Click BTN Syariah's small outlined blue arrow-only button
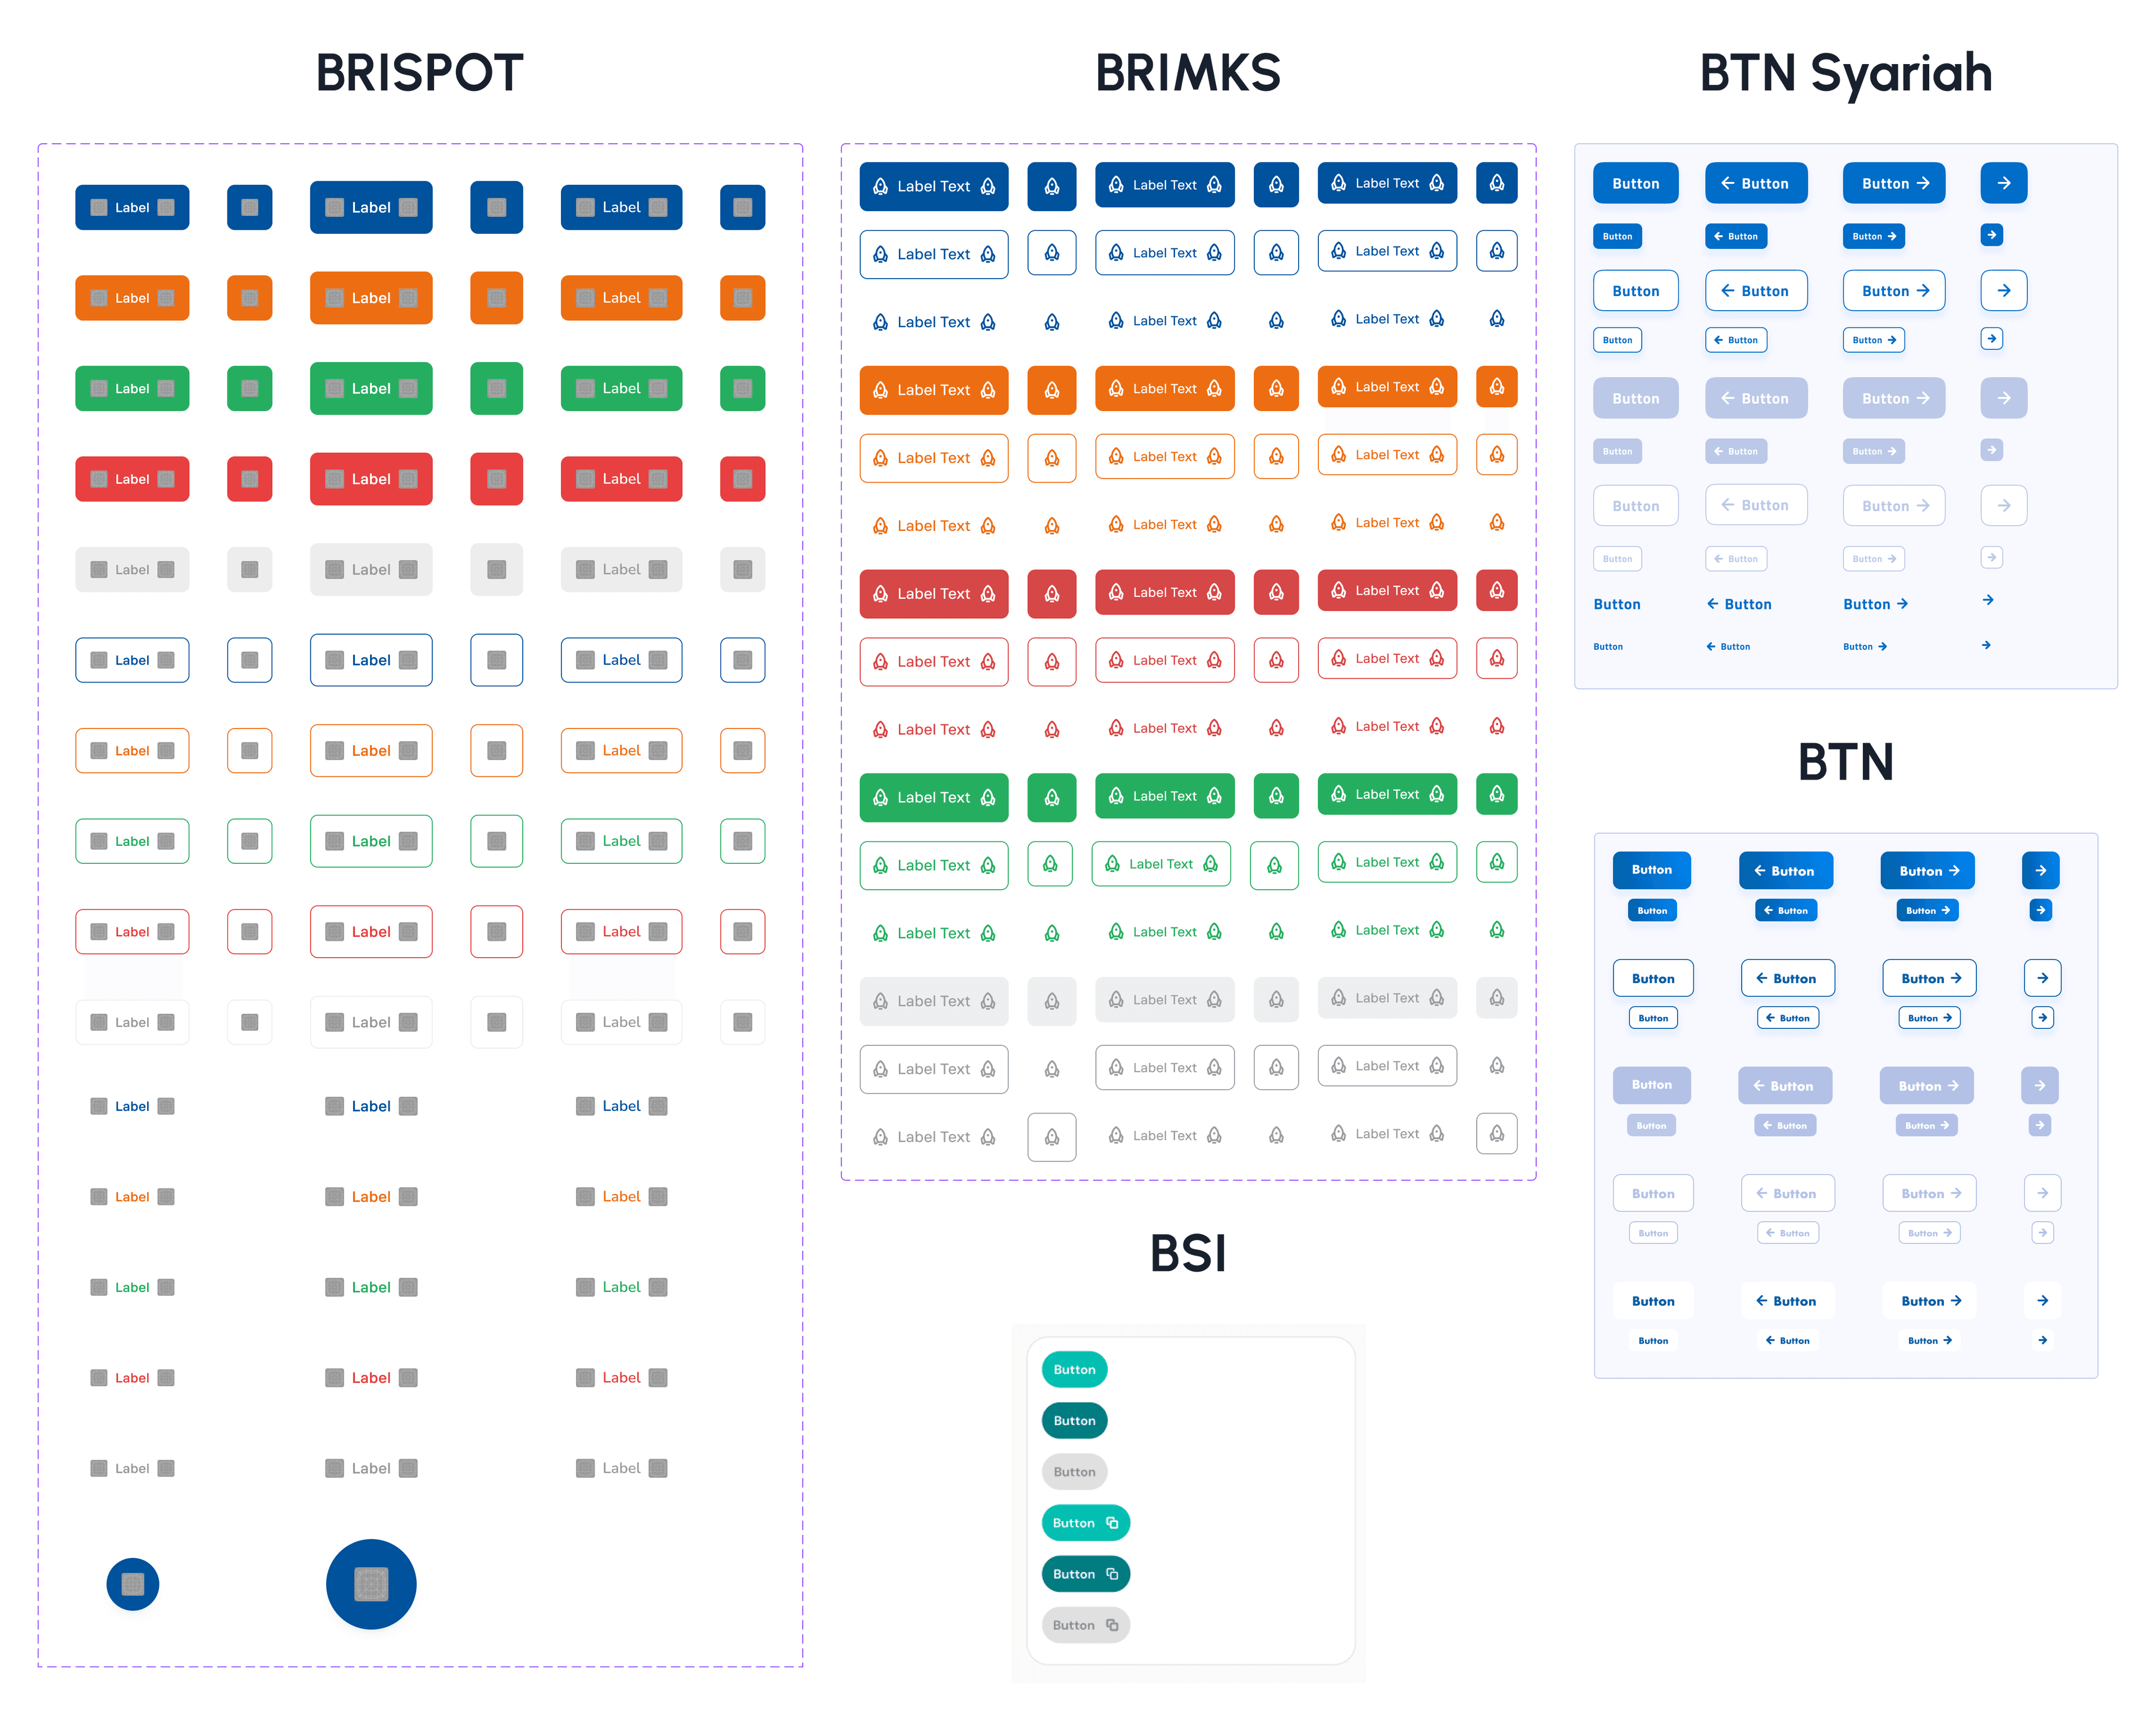This screenshot has height=1721, width=2156. point(1991,339)
